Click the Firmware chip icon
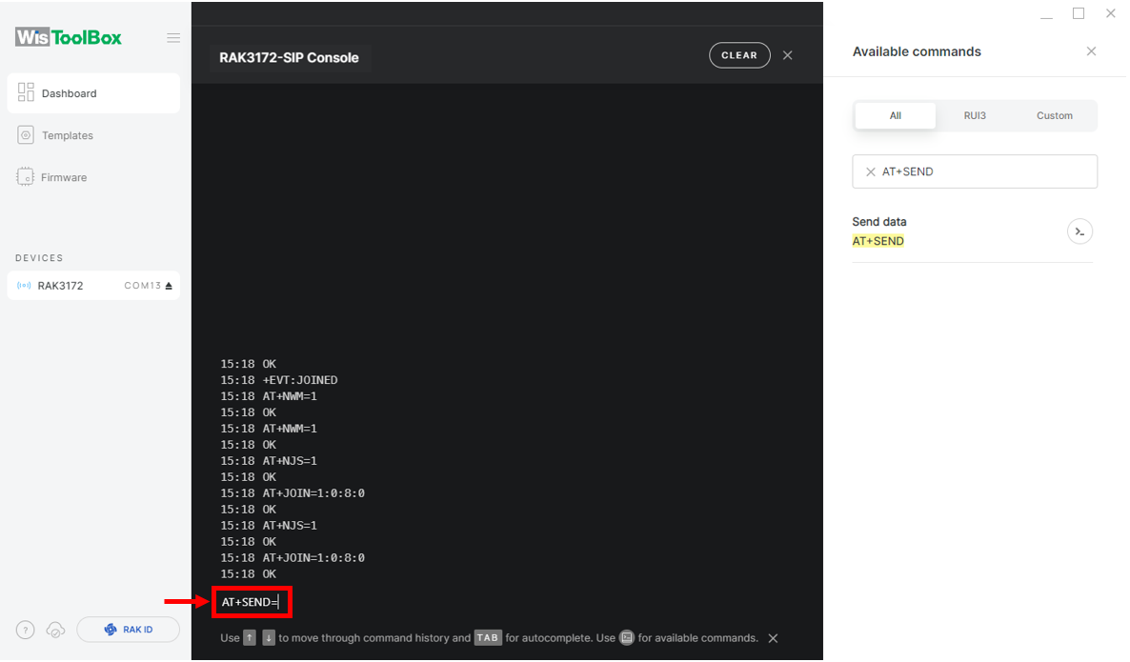Viewport: 1130px width, 662px height. click(25, 176)
